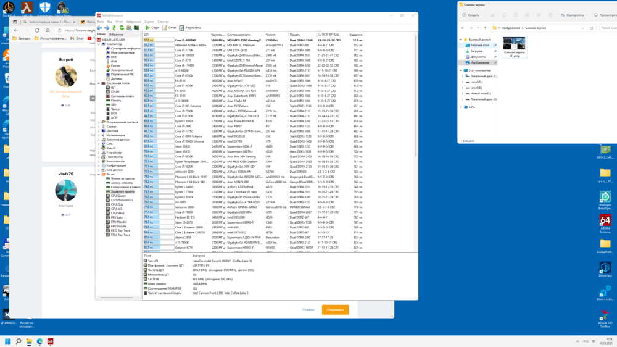
Task: Expand Сеть node in Explorer sidebar
Action: point(461,107)
